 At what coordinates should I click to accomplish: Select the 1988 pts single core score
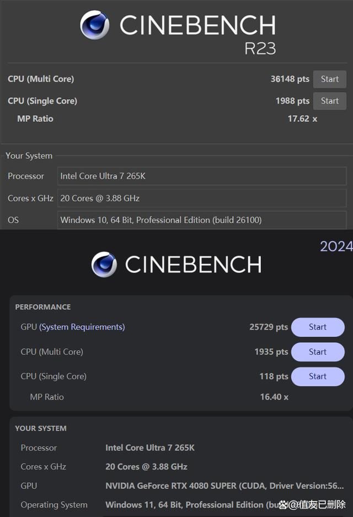pyautogui.click(x=292, y=101)
